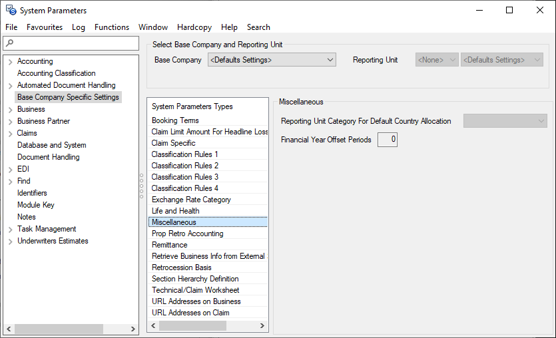Image resolution: width=556 pixels, height=338 pixels.
Task: Expand the Task Management tree node
Action: point(10,230)
